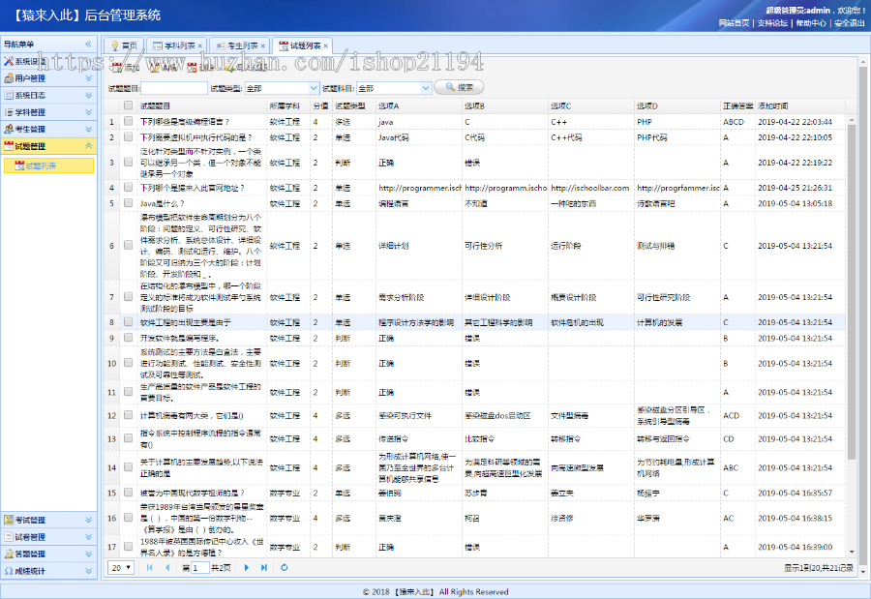Toggle the select-all checkbox in the table header

click(128, 106)
